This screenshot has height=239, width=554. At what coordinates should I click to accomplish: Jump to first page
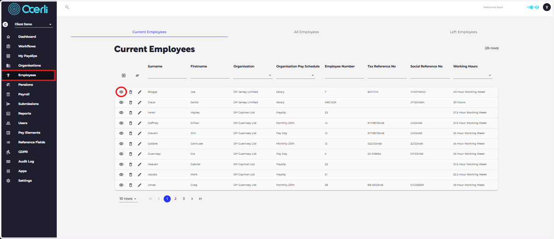click(151, 199)
